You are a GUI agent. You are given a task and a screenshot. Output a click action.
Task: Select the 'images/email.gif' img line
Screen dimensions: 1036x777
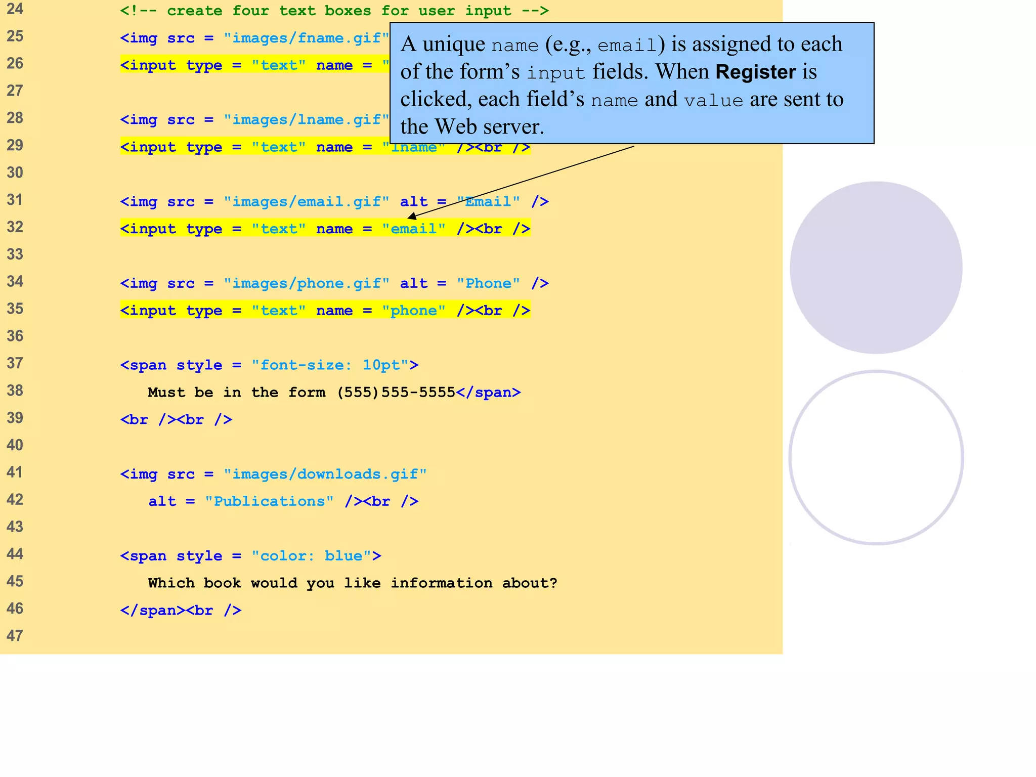click(334, 202)
